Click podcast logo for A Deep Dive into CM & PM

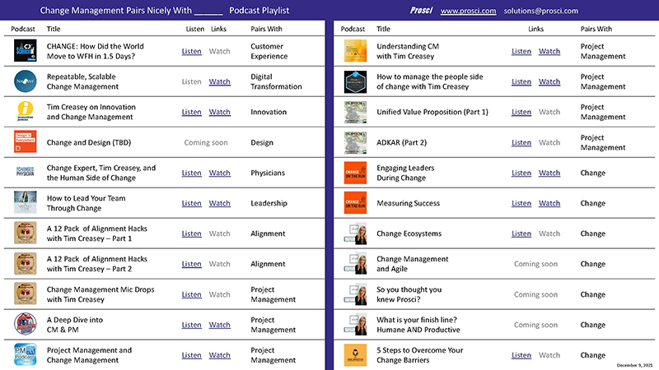[x=26, y=324]
